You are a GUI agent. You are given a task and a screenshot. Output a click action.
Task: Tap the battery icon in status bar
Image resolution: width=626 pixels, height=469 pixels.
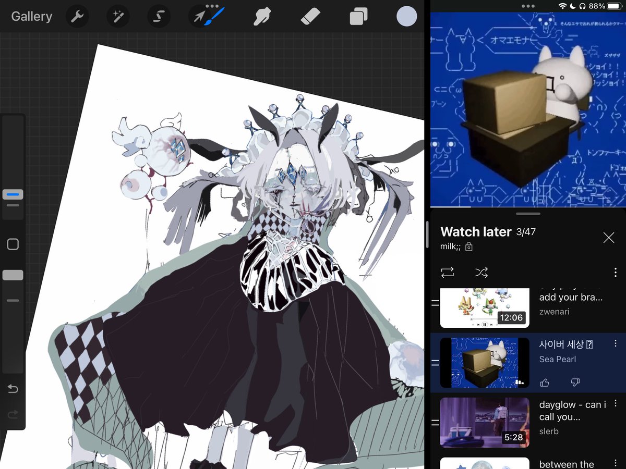(615, 6)
